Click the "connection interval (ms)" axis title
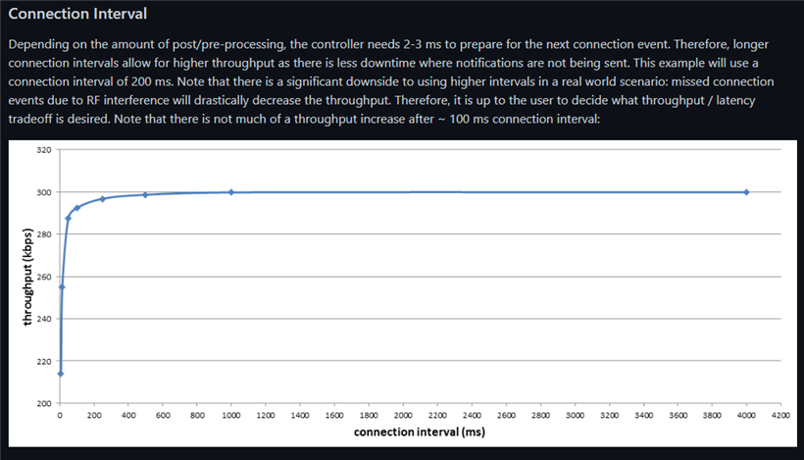 point(420,432)
